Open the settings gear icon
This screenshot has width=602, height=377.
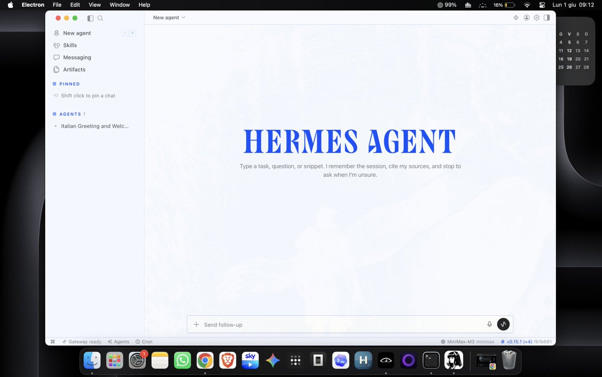pyautogui.click(x=537, y=18)
